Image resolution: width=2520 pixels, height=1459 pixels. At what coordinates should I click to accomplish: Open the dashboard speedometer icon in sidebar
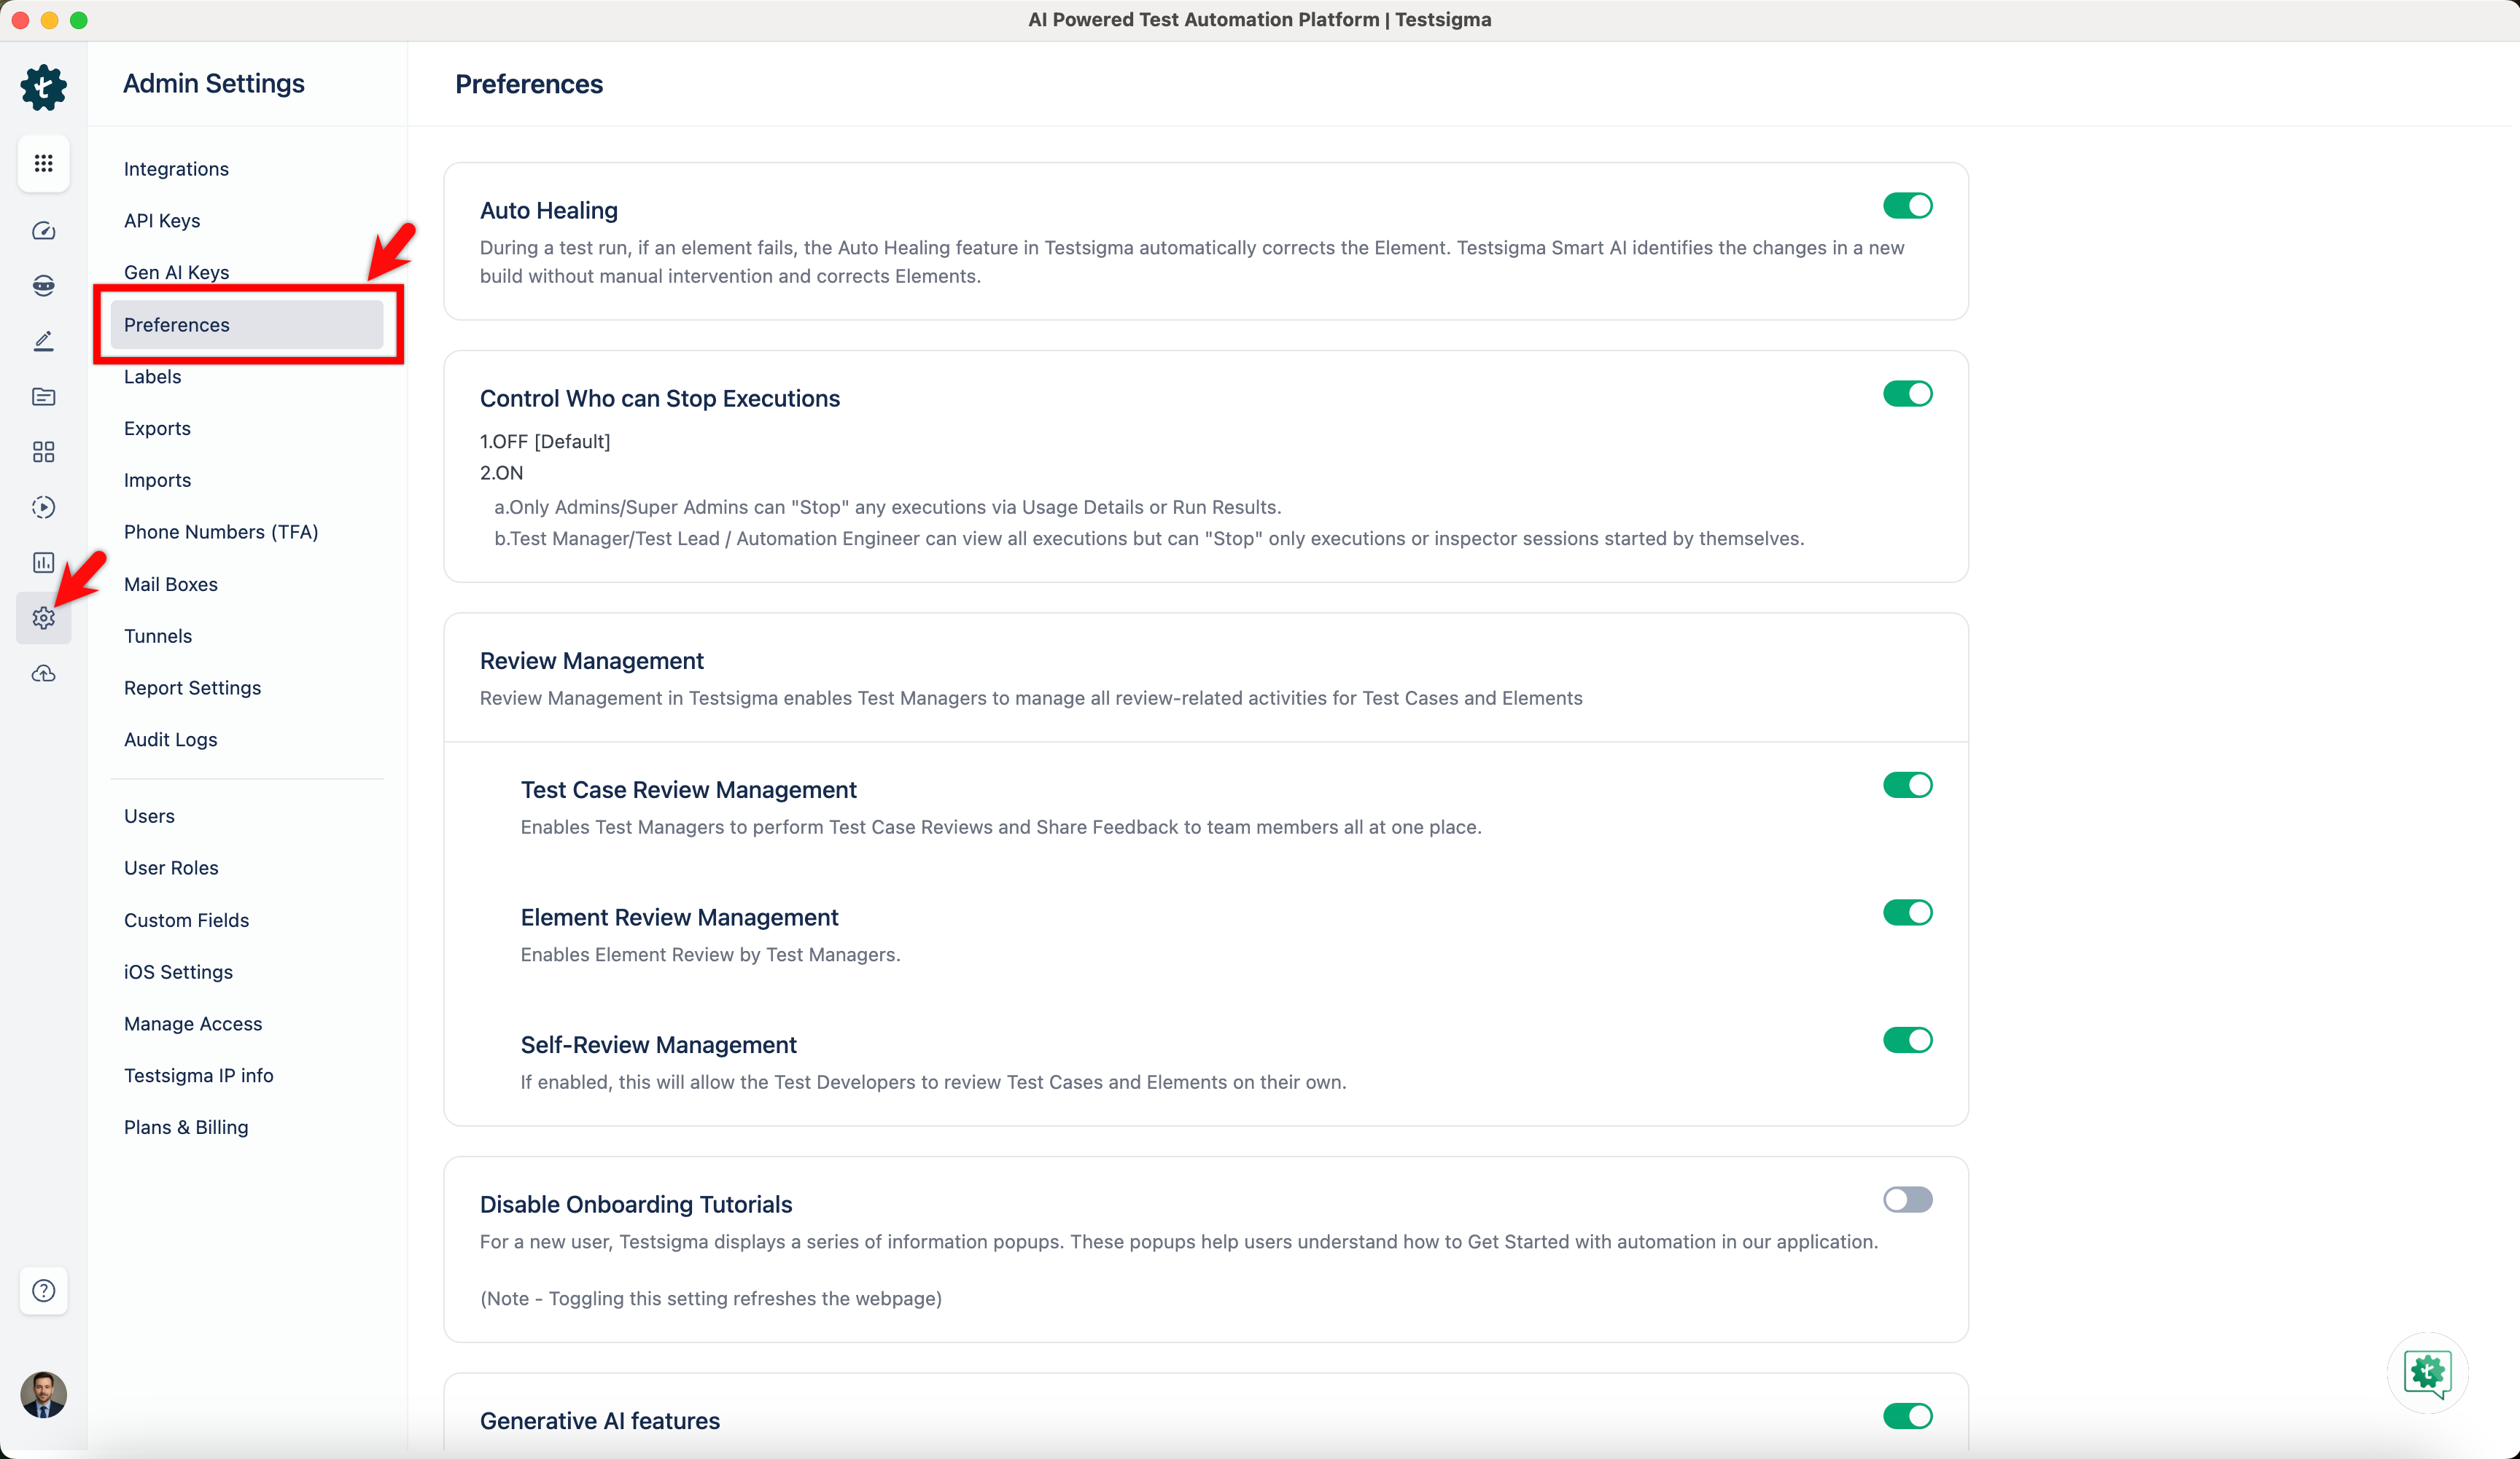point(43,231)
